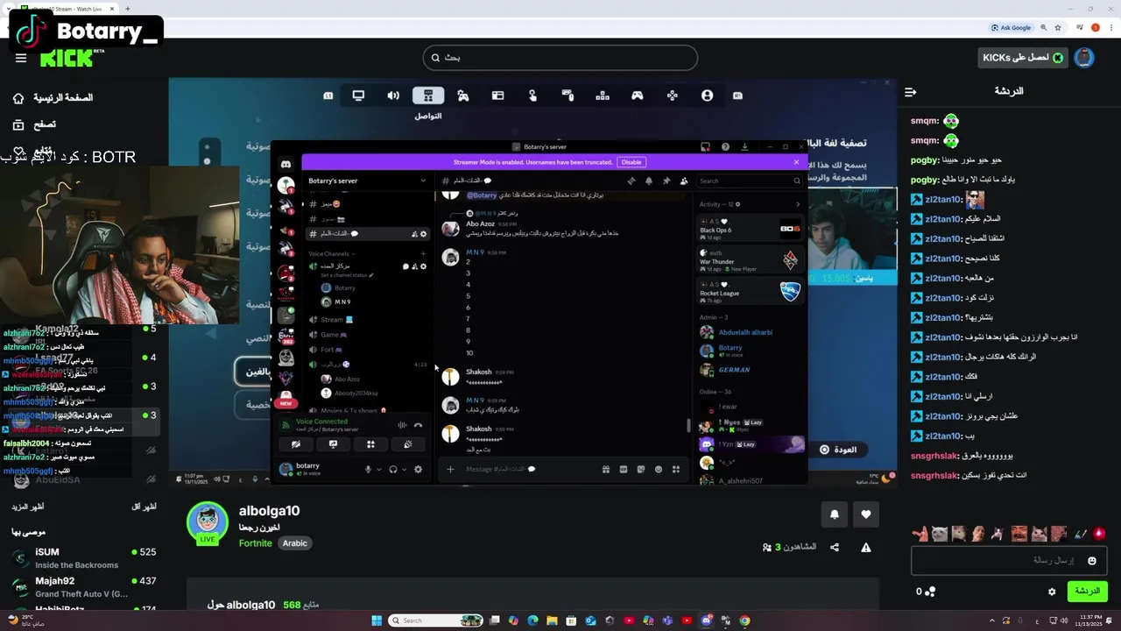Open Discord download updates arrow icon
This screenshot has height=631, width=1121.
(x=744, y=146)
